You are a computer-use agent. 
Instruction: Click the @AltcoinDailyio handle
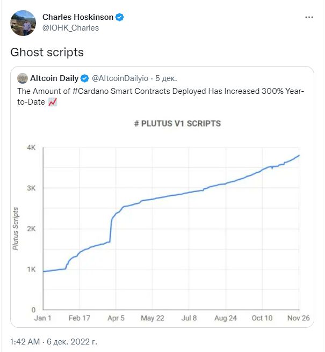120,78
